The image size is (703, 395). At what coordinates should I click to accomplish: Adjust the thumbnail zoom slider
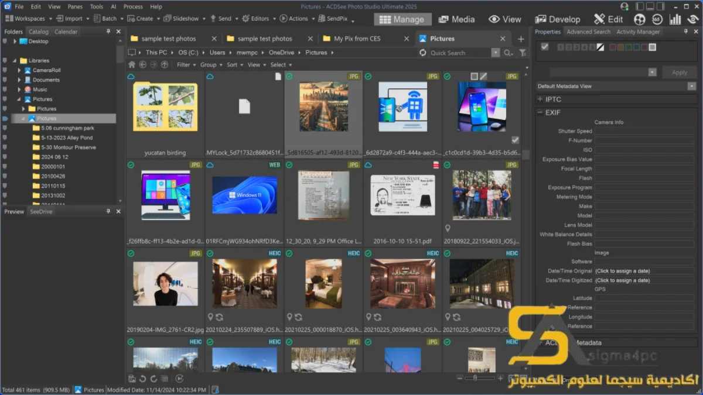click(475, 378)
